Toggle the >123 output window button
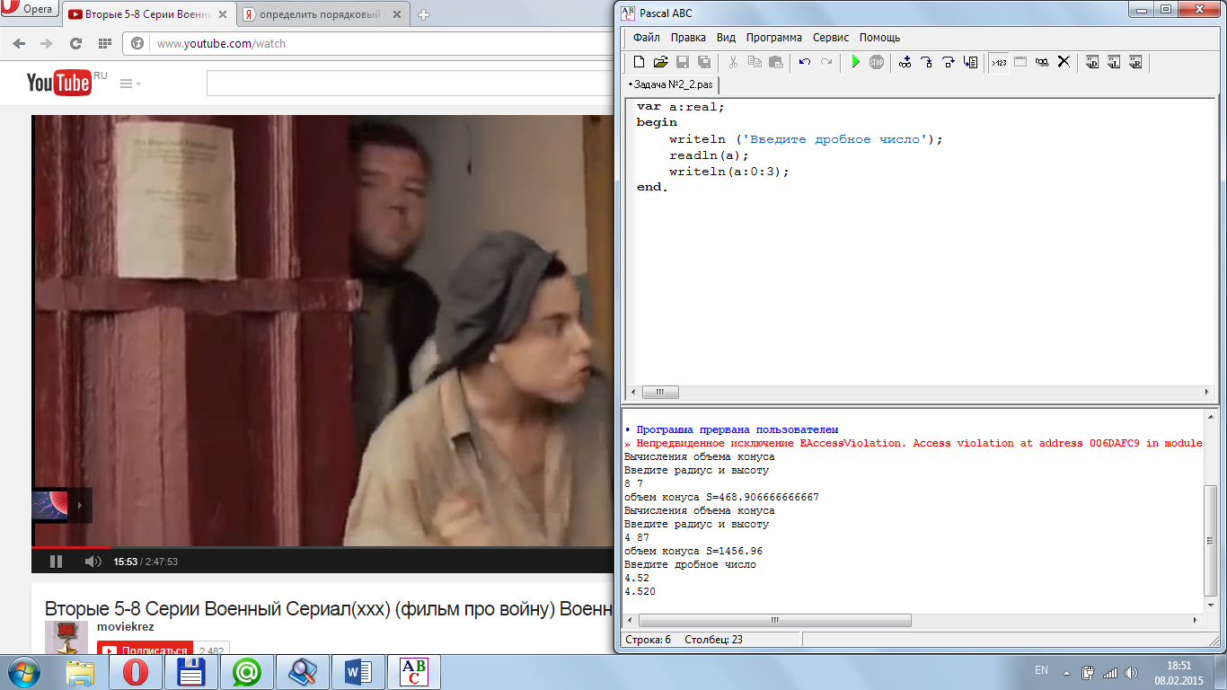1227x690 pixels. pyautogui.click(x=999, y=62)
